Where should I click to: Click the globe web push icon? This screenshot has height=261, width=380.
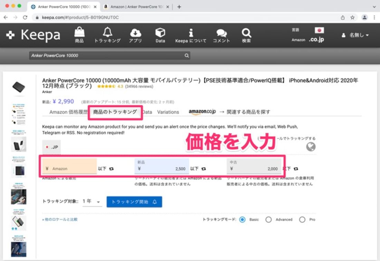[311, 147]
